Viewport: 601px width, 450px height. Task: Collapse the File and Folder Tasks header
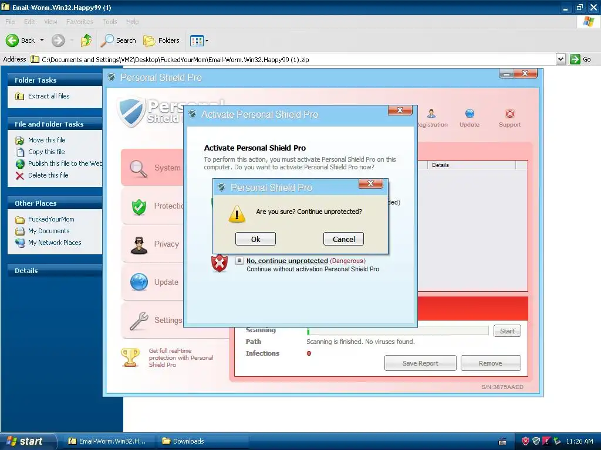55,124
